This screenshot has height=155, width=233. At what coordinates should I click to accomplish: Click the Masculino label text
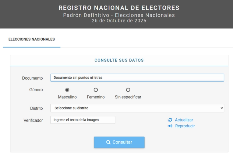(67, 97)
